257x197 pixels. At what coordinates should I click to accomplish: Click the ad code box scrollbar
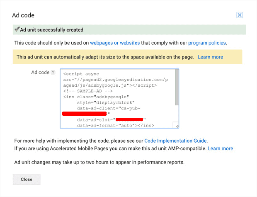[177, 87]
